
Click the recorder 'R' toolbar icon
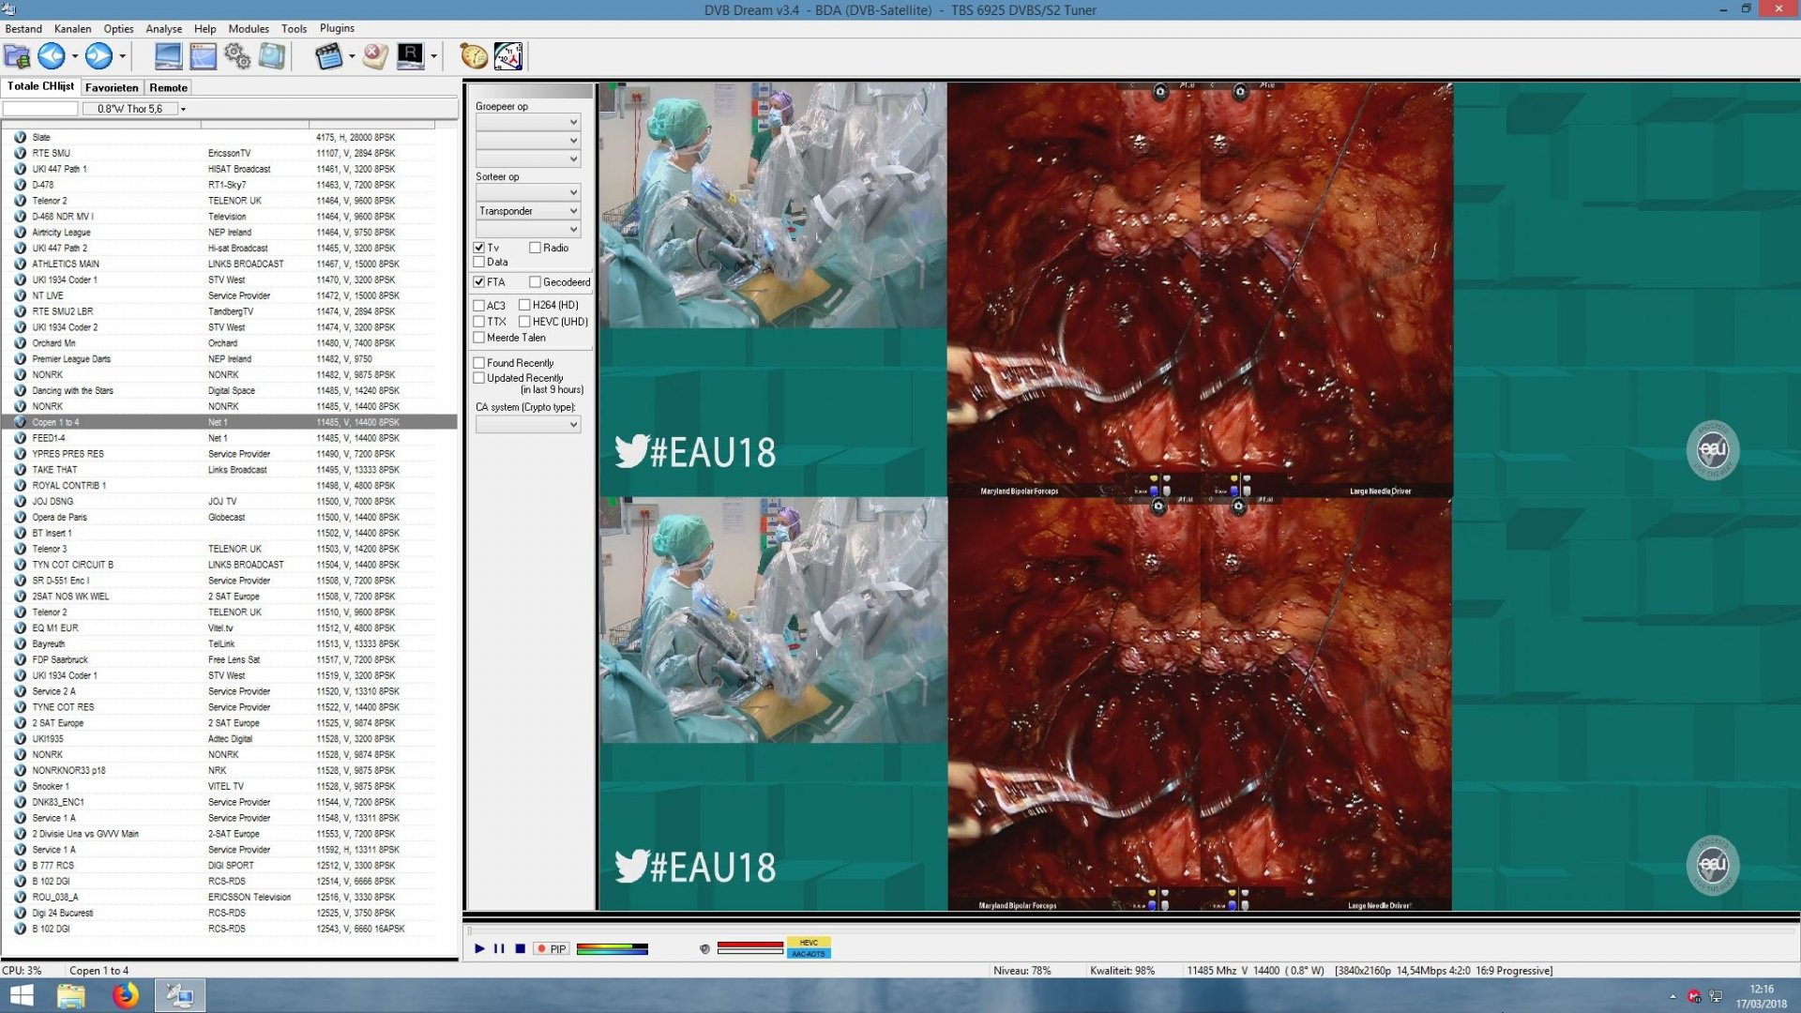[411, 56]
